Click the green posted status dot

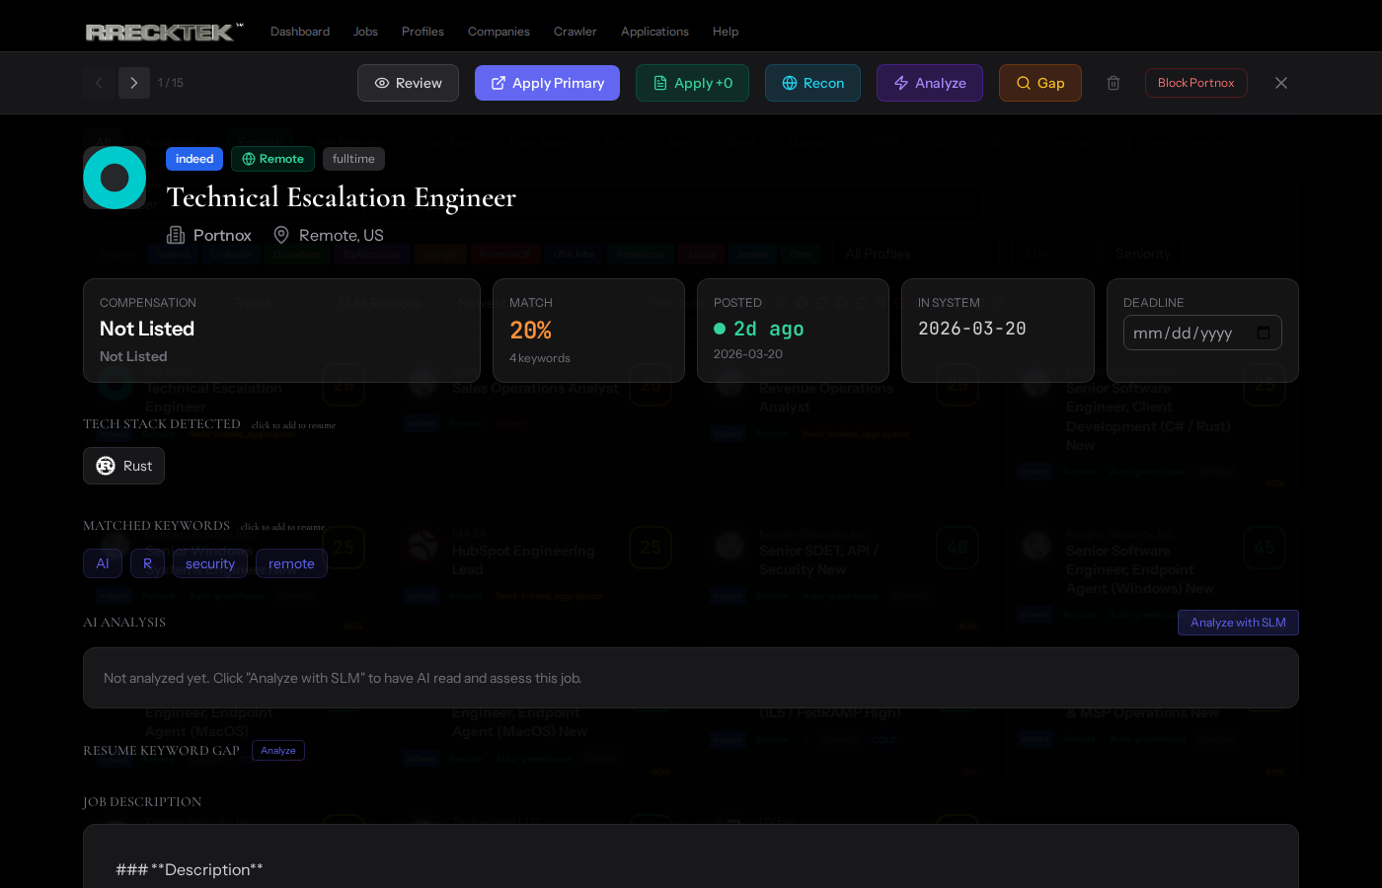click(720, 329)
